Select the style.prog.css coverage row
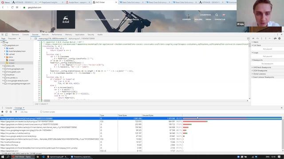This screenshot has height=159, width=284. (x=141, y=121)
